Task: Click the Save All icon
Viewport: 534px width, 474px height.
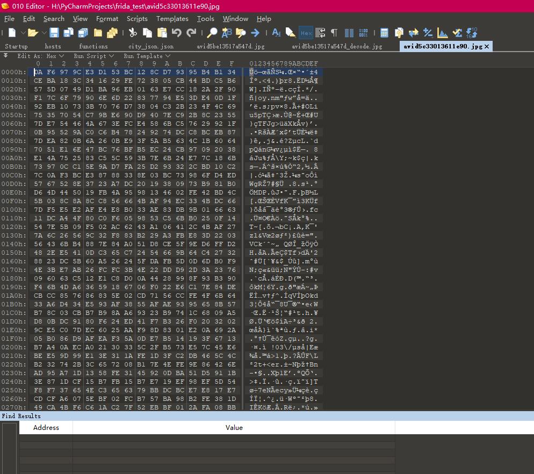Action: click(x=83, y=33)
